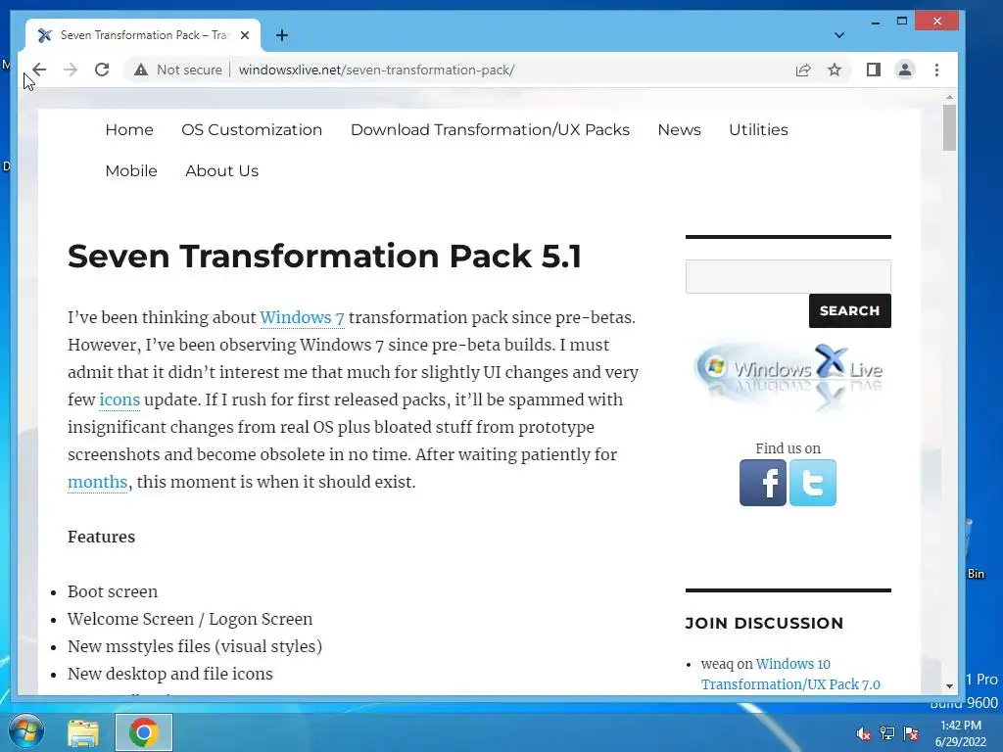1003x752 pixels.
Task: Open OS Customization menu
Action: click(x=252, y=130)
